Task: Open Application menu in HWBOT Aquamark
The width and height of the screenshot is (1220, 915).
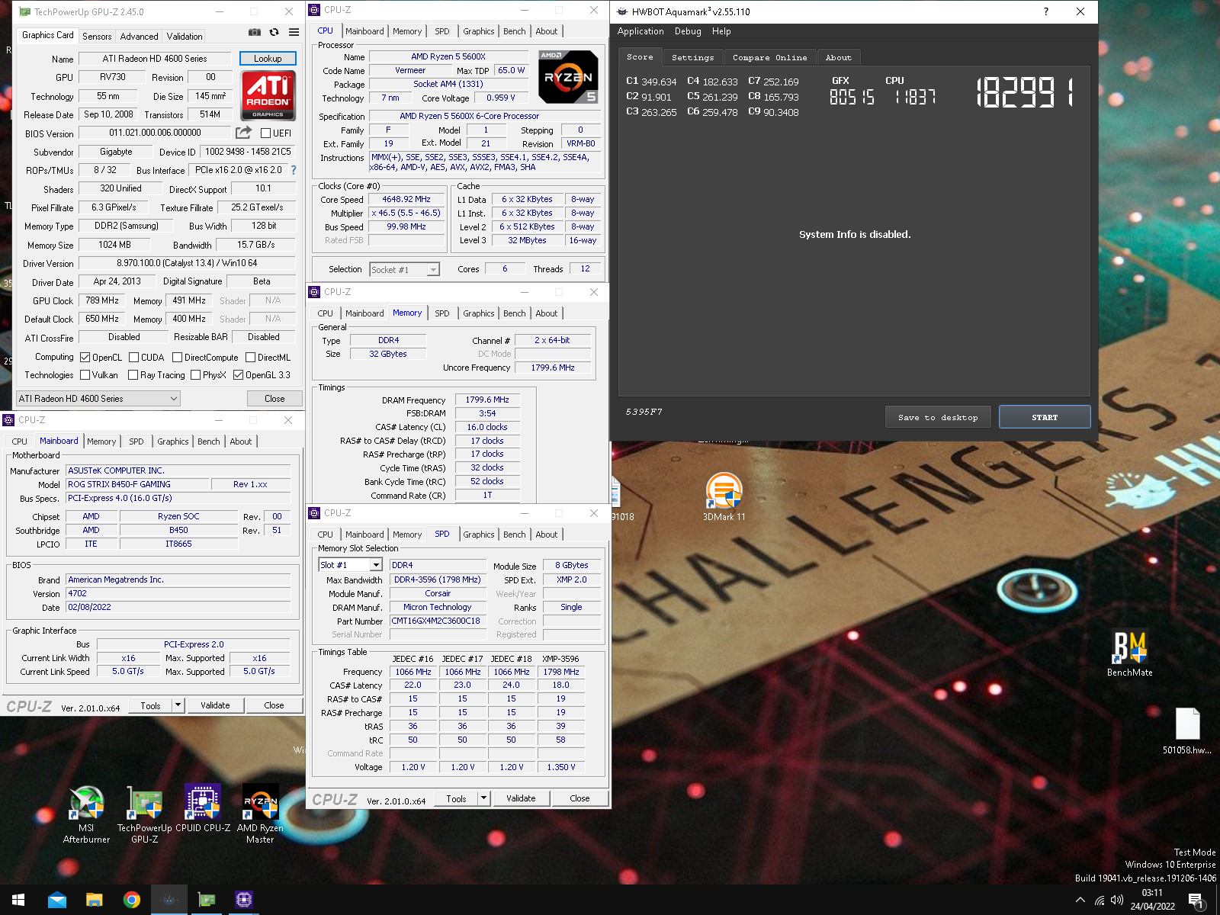Action: 640,31
